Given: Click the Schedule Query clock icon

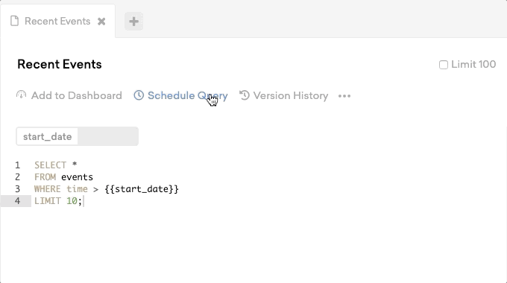Looking at the screenshot, I should coord(139,95).
